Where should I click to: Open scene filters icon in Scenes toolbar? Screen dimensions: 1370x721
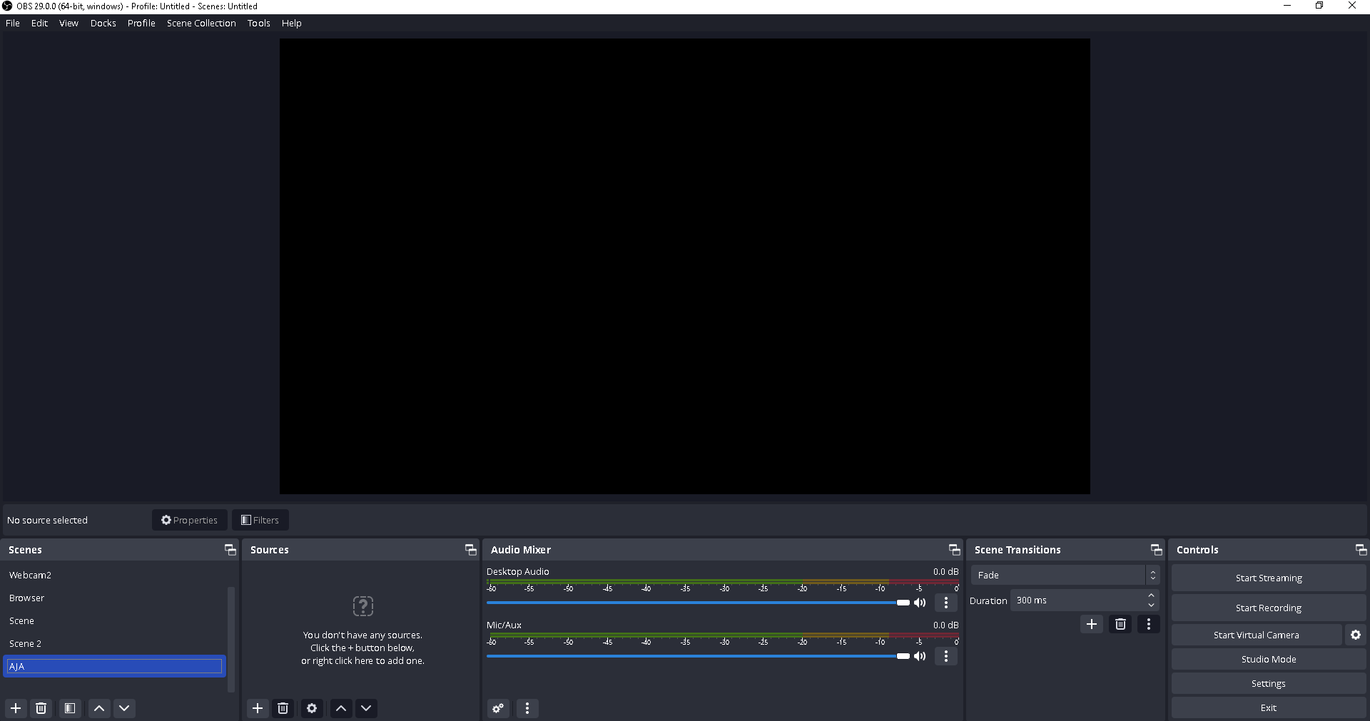[x=70, y=708]
